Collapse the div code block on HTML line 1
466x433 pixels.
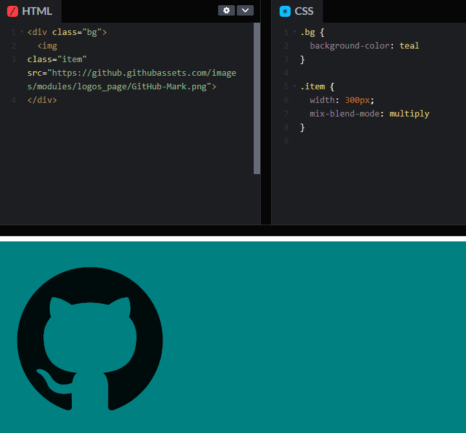(x=22, y=32)
